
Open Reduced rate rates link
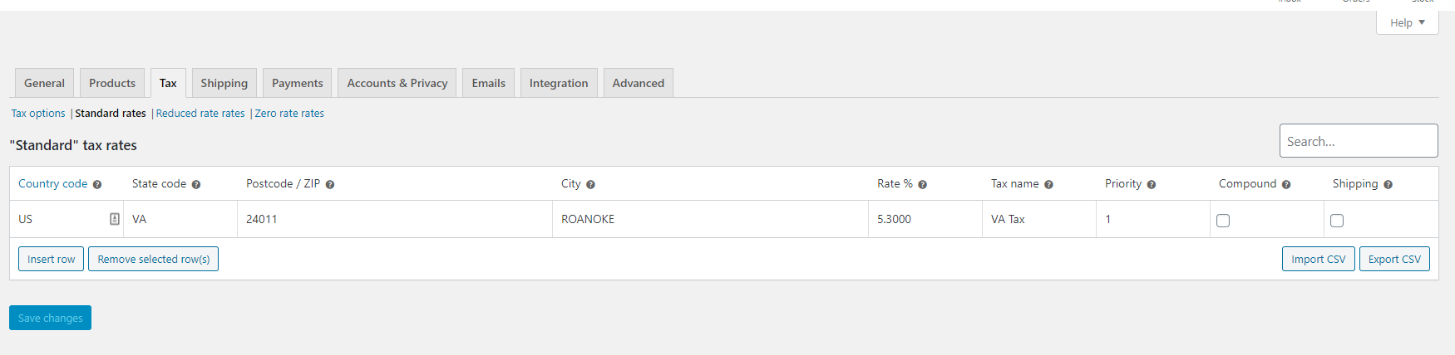200,114
